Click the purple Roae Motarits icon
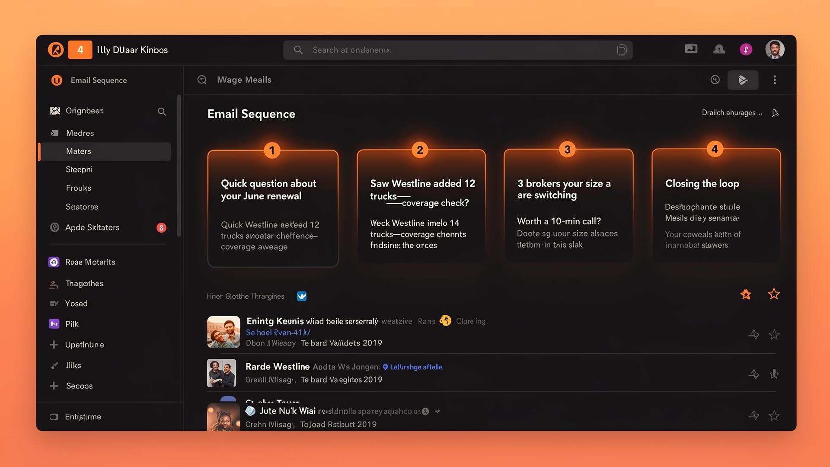830x467 pixels. point(54,262)
